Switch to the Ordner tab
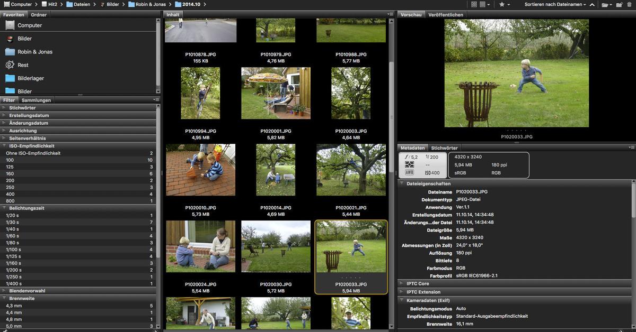The height and width of the screenshot is (332, 636). point(39,15)
